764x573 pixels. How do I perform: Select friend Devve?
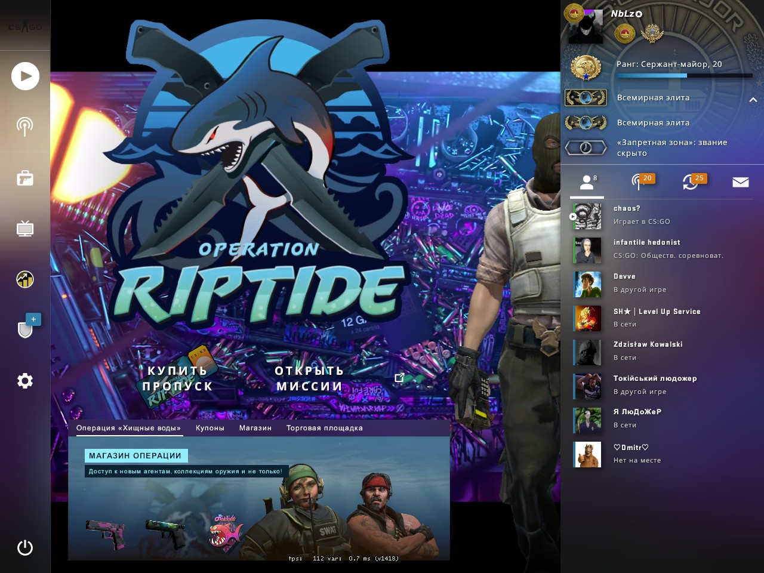point(662,284)
